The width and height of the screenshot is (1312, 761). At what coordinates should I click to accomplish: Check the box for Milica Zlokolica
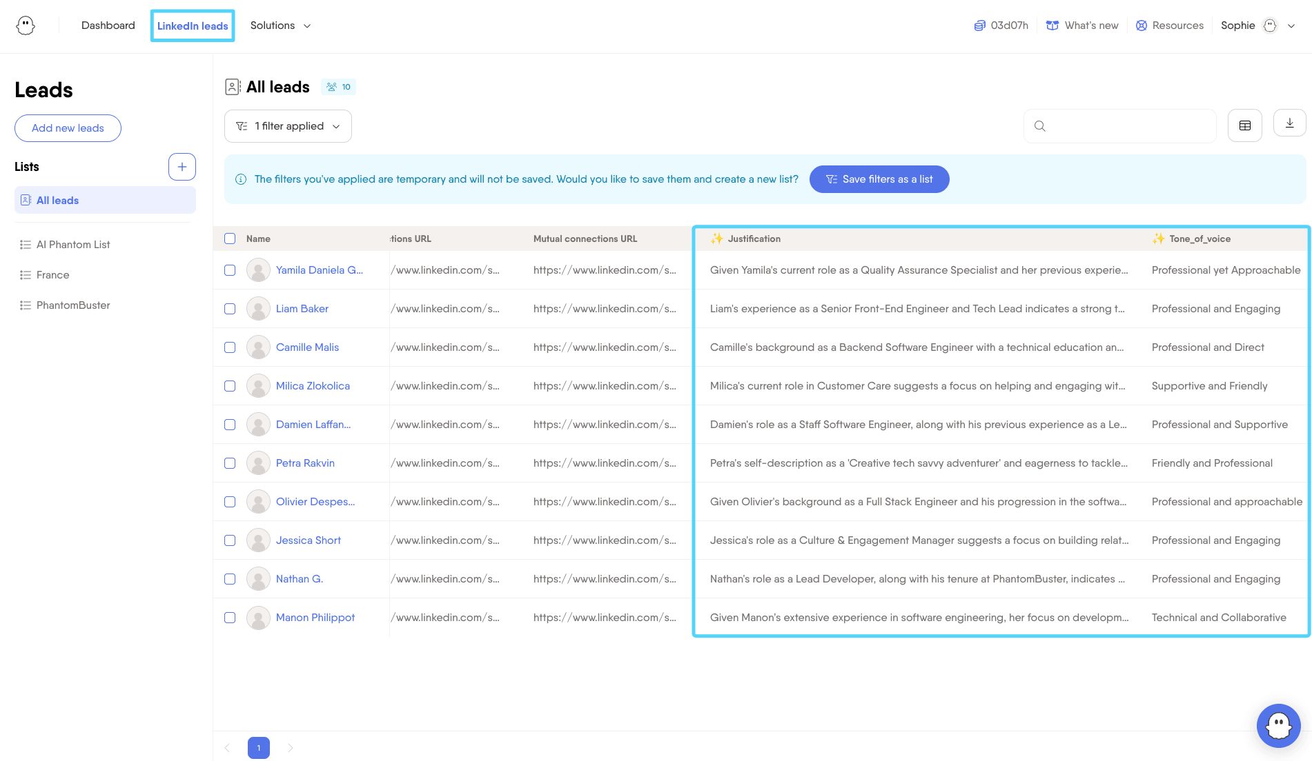coord(230,386)
